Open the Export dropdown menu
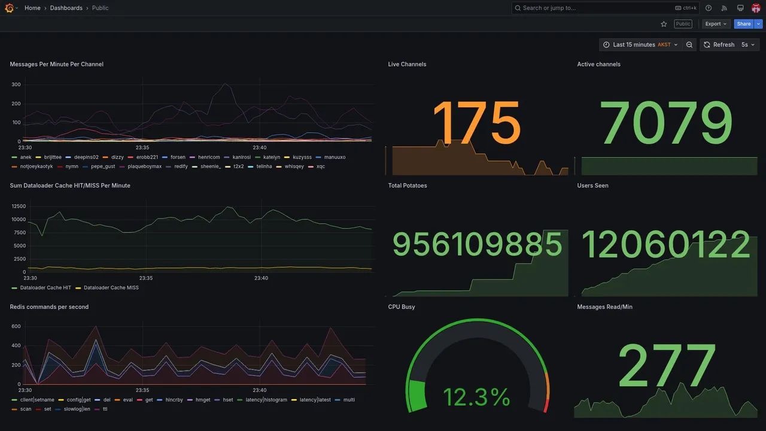The image size is (766, 431). [x=716, y=24]
